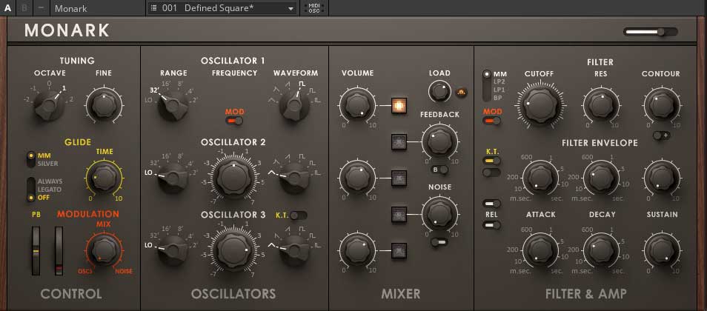Click the Oscillator 2 Waveform selector knob

[294, 178]
